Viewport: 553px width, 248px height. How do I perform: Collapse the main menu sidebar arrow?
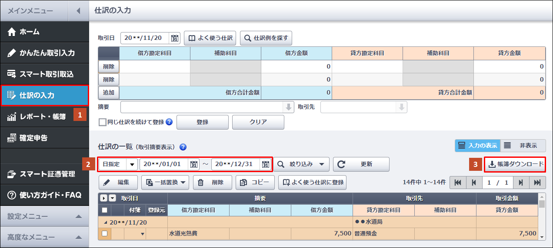tap(78, 10)
